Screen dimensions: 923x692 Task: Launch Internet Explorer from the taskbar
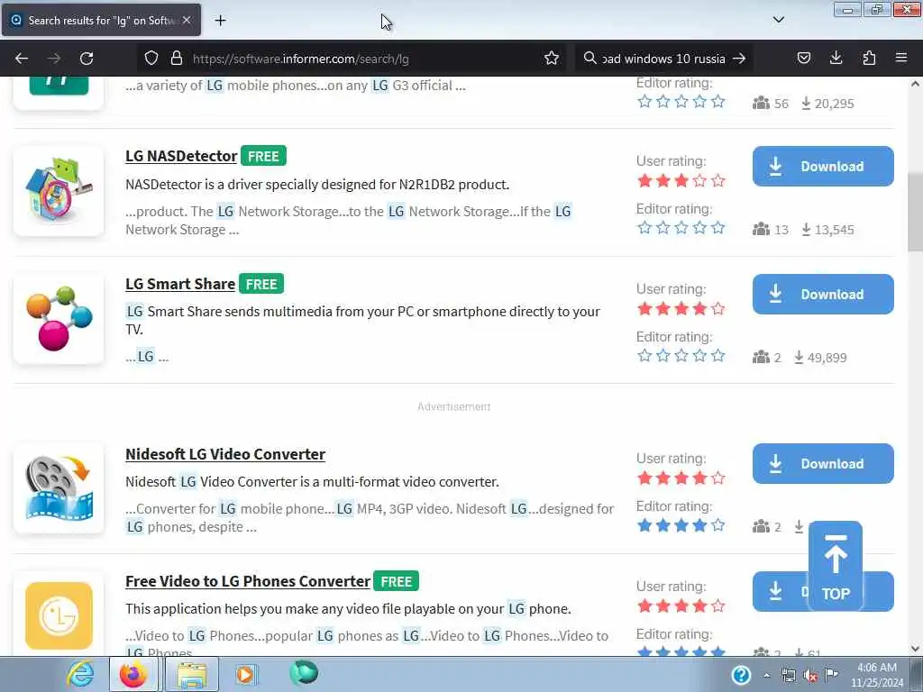coord(80,674)
